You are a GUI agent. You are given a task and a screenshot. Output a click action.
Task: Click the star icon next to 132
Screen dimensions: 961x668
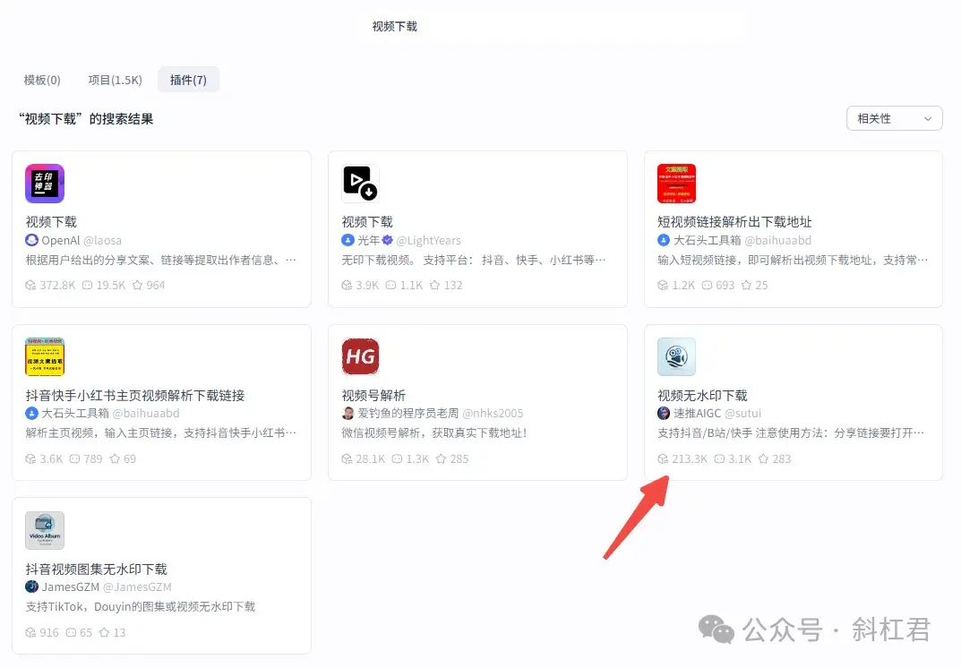coord(434,285)
